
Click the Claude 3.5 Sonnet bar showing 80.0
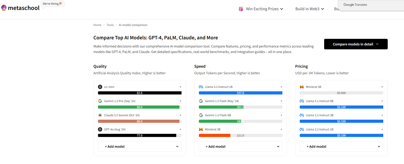[139, 121]
